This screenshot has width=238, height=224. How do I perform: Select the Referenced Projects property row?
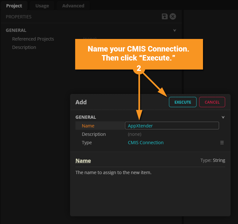(33, 39)
